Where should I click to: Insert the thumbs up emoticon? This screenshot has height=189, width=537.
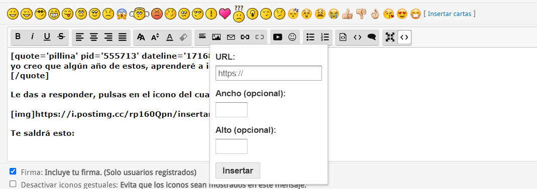point(347,14)
